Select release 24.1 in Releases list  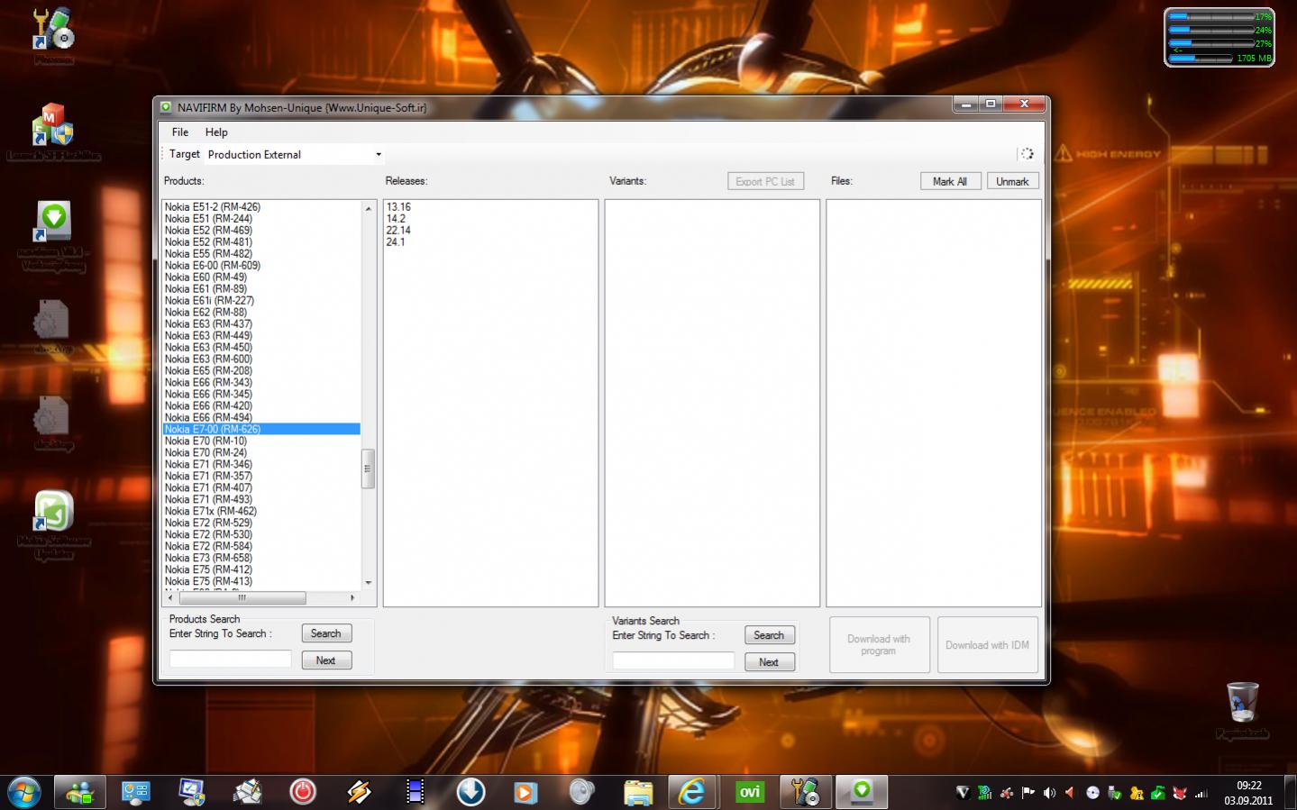coord(396,242)
